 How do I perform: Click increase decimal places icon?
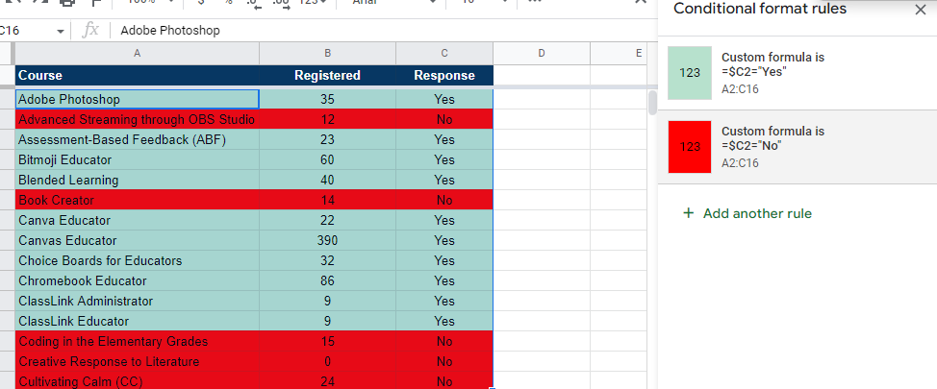pyautogui.click(x=280, y=2)
